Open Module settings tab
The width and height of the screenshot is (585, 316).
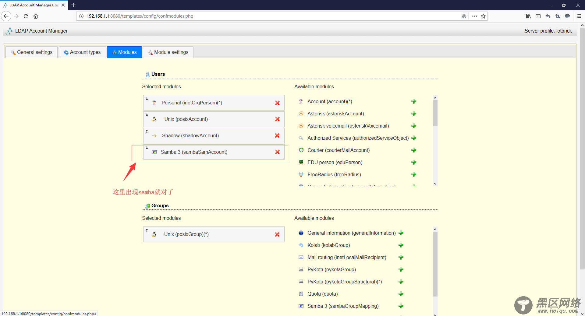(x=168, y=52)
